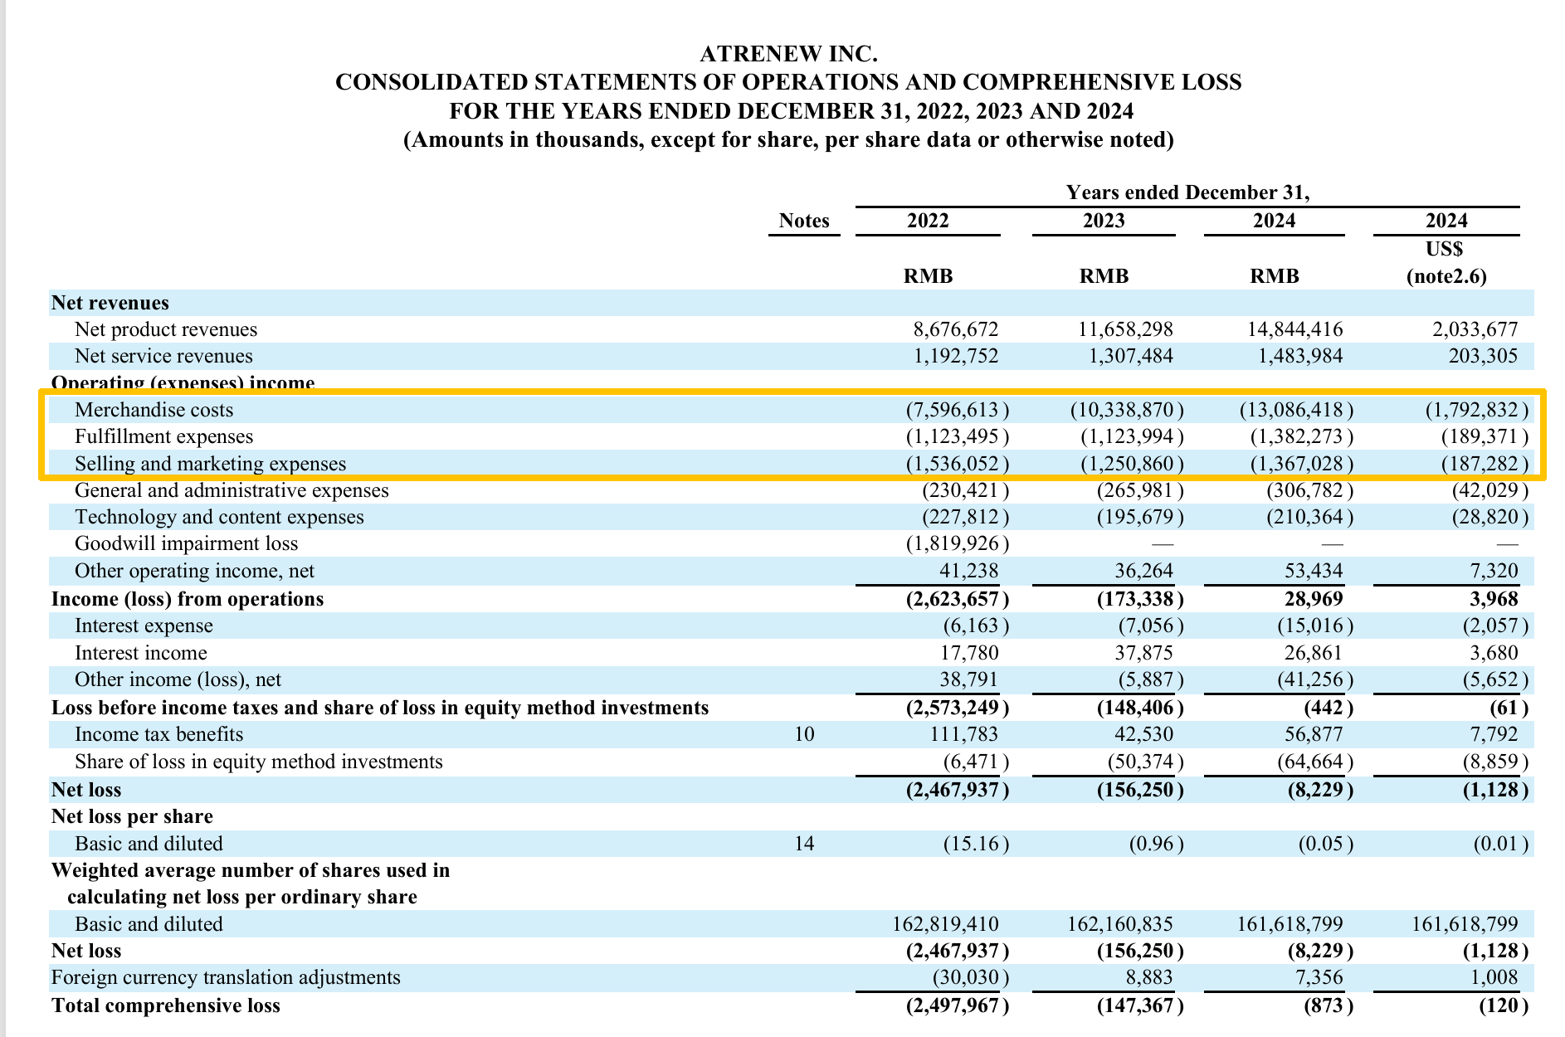Image resolution: width=1565 pixels, height=1037 pixels.
Task: Select the (2,573,249) loss before taxes value
Action: (x=958, y=708)
